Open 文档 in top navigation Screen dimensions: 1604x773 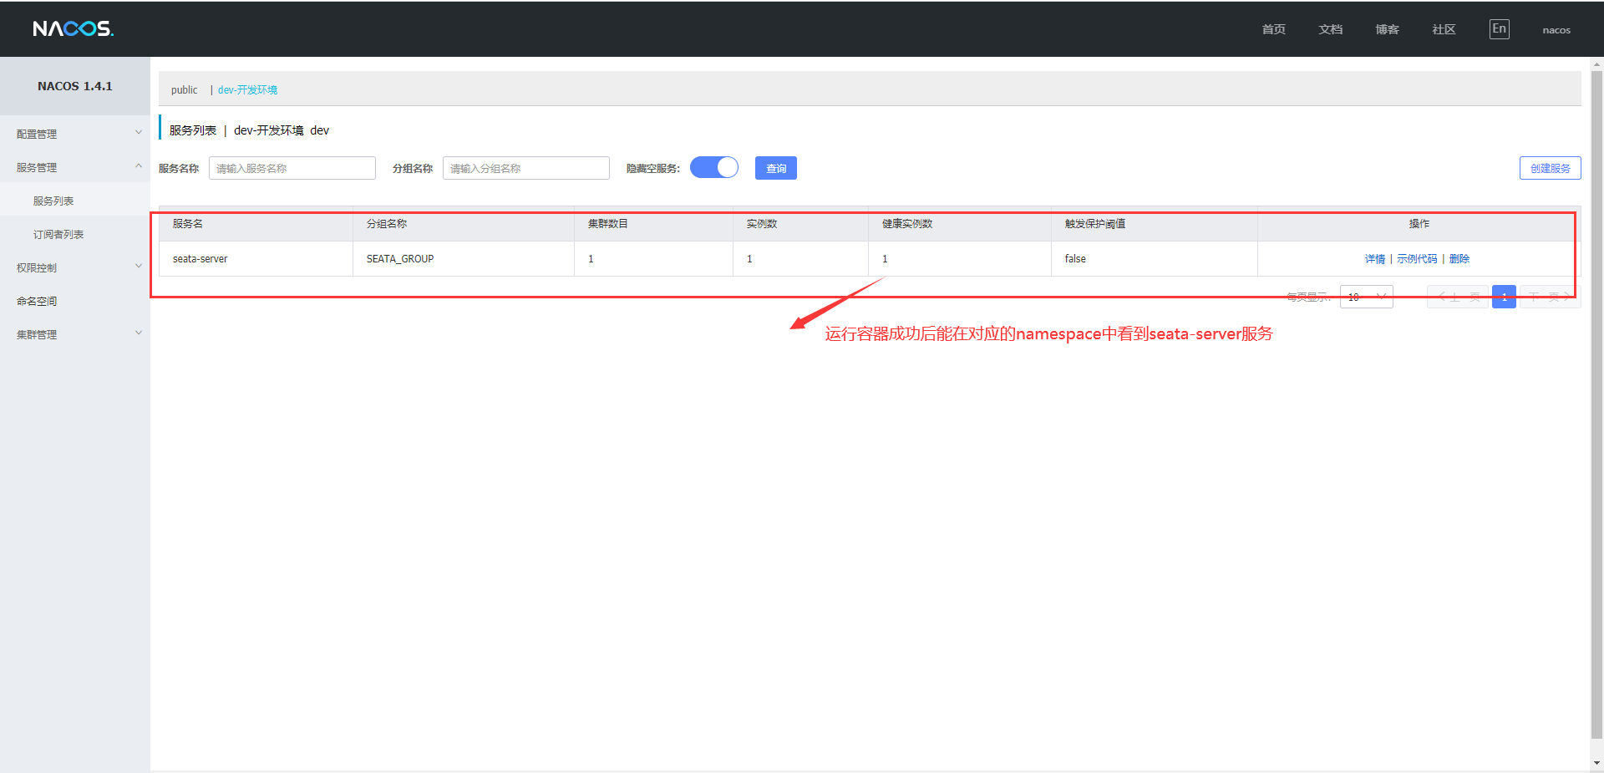1330,29
